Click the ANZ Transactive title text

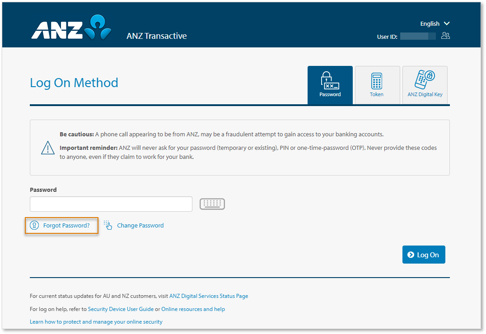click(x=157, y=36)
